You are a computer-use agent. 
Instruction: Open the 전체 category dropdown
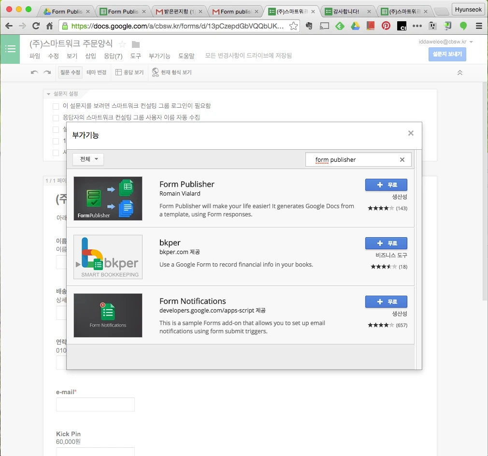pyautogui.click(x=88, y=159)
